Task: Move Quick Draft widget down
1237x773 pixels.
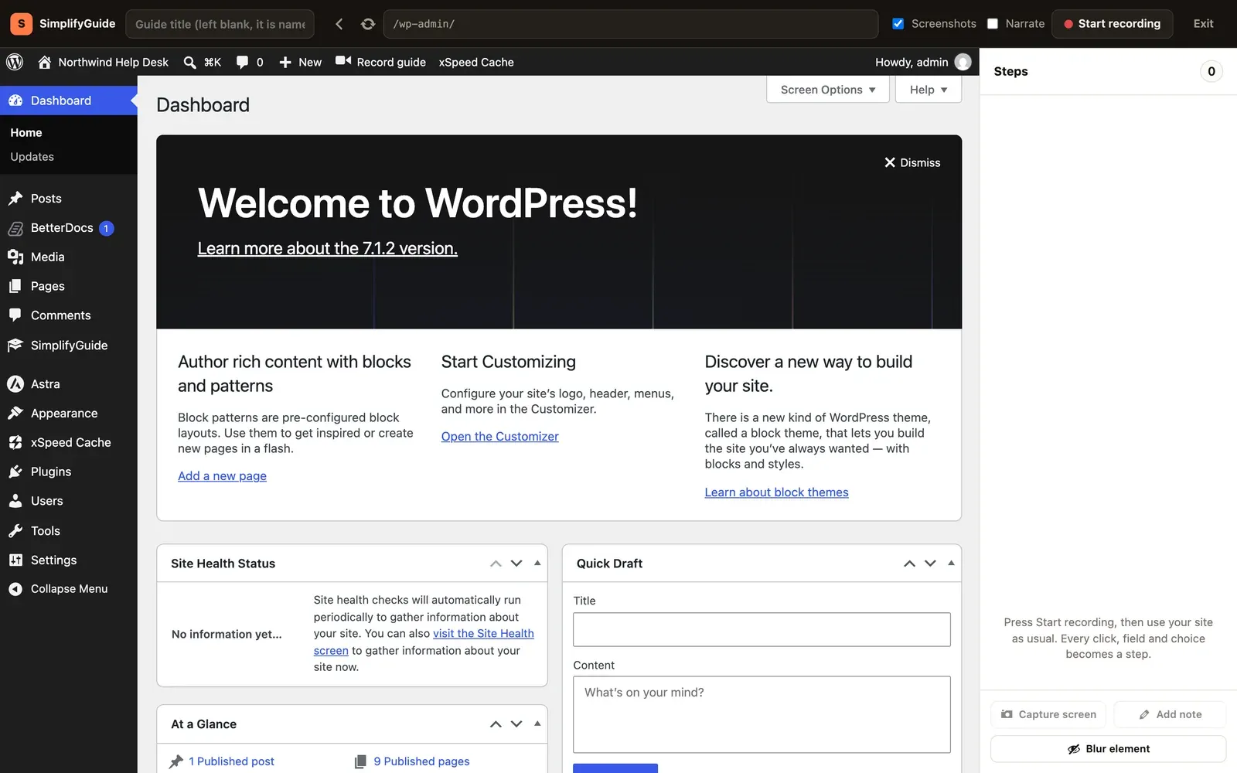Action: click(931, 564)
